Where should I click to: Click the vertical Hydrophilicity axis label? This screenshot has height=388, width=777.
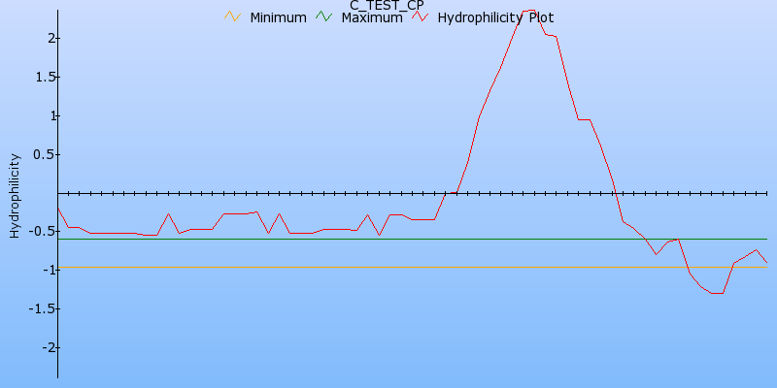(x=14, y=194)
